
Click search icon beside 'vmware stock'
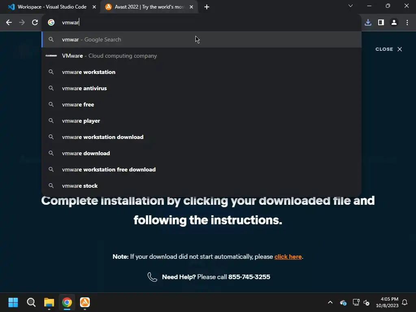tap(51, 186)
